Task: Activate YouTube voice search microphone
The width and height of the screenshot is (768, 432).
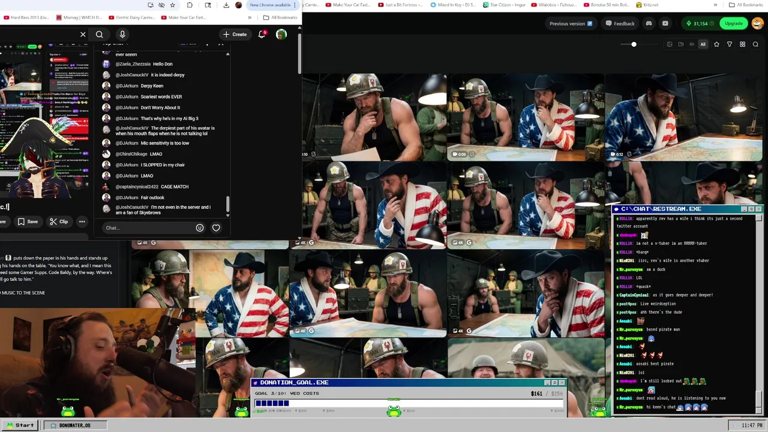Action: coord(122,34)
